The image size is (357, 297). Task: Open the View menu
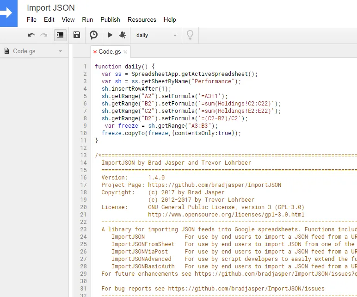[x=68, y=19]
